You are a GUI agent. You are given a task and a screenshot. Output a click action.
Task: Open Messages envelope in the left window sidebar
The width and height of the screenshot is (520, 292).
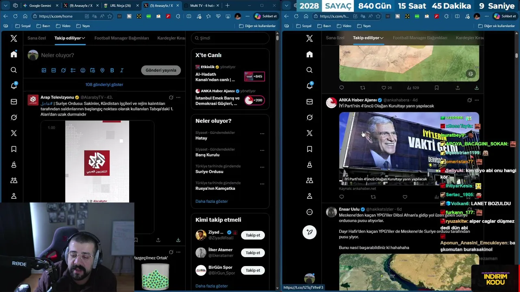[14, 102]
